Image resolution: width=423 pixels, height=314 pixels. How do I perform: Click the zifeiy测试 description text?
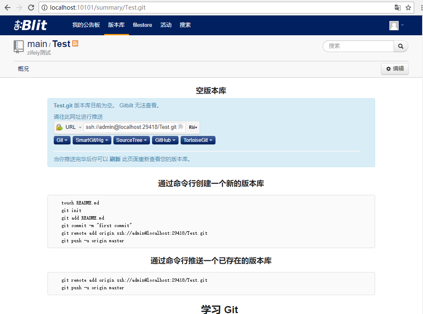tap(39, 52)
